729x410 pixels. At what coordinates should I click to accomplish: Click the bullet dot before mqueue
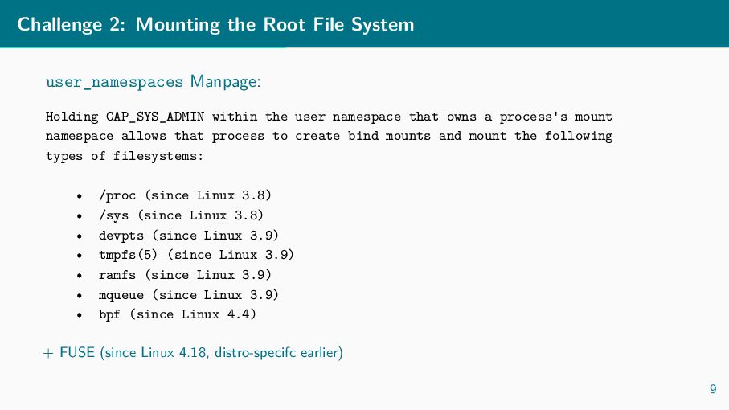pyautogui.click(x=80, y=296)
